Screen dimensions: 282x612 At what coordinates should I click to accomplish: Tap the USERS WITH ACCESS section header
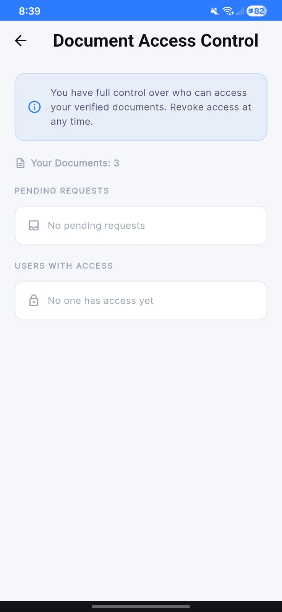coord(64,266)
